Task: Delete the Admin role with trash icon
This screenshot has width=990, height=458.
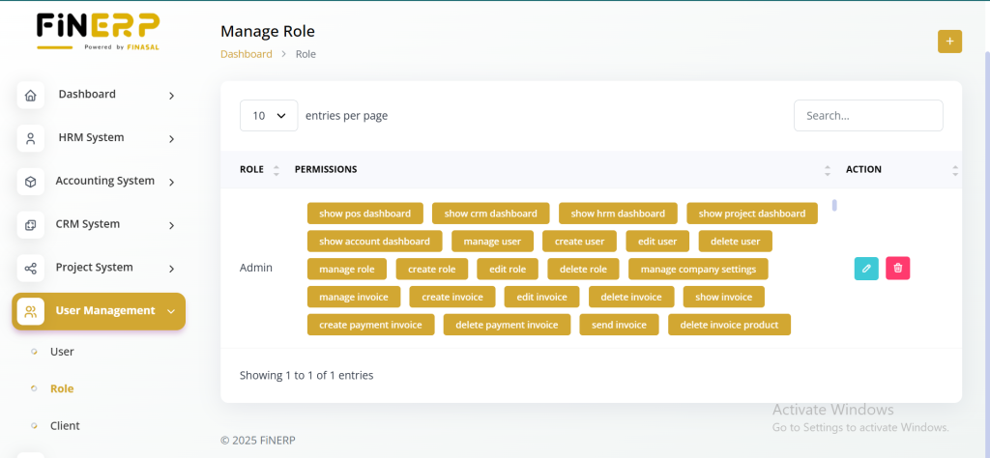Action: (897, 268)
